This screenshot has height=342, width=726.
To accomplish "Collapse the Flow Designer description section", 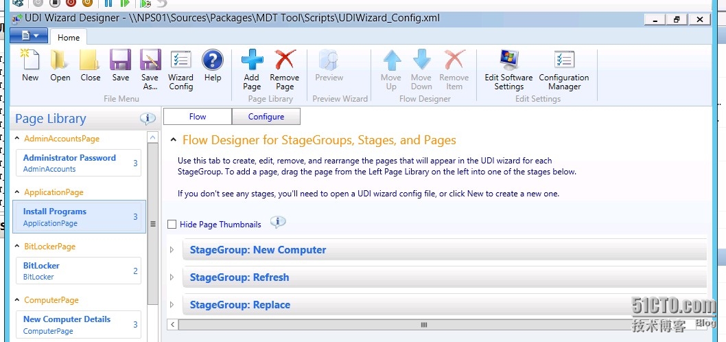I will [174, 139].
